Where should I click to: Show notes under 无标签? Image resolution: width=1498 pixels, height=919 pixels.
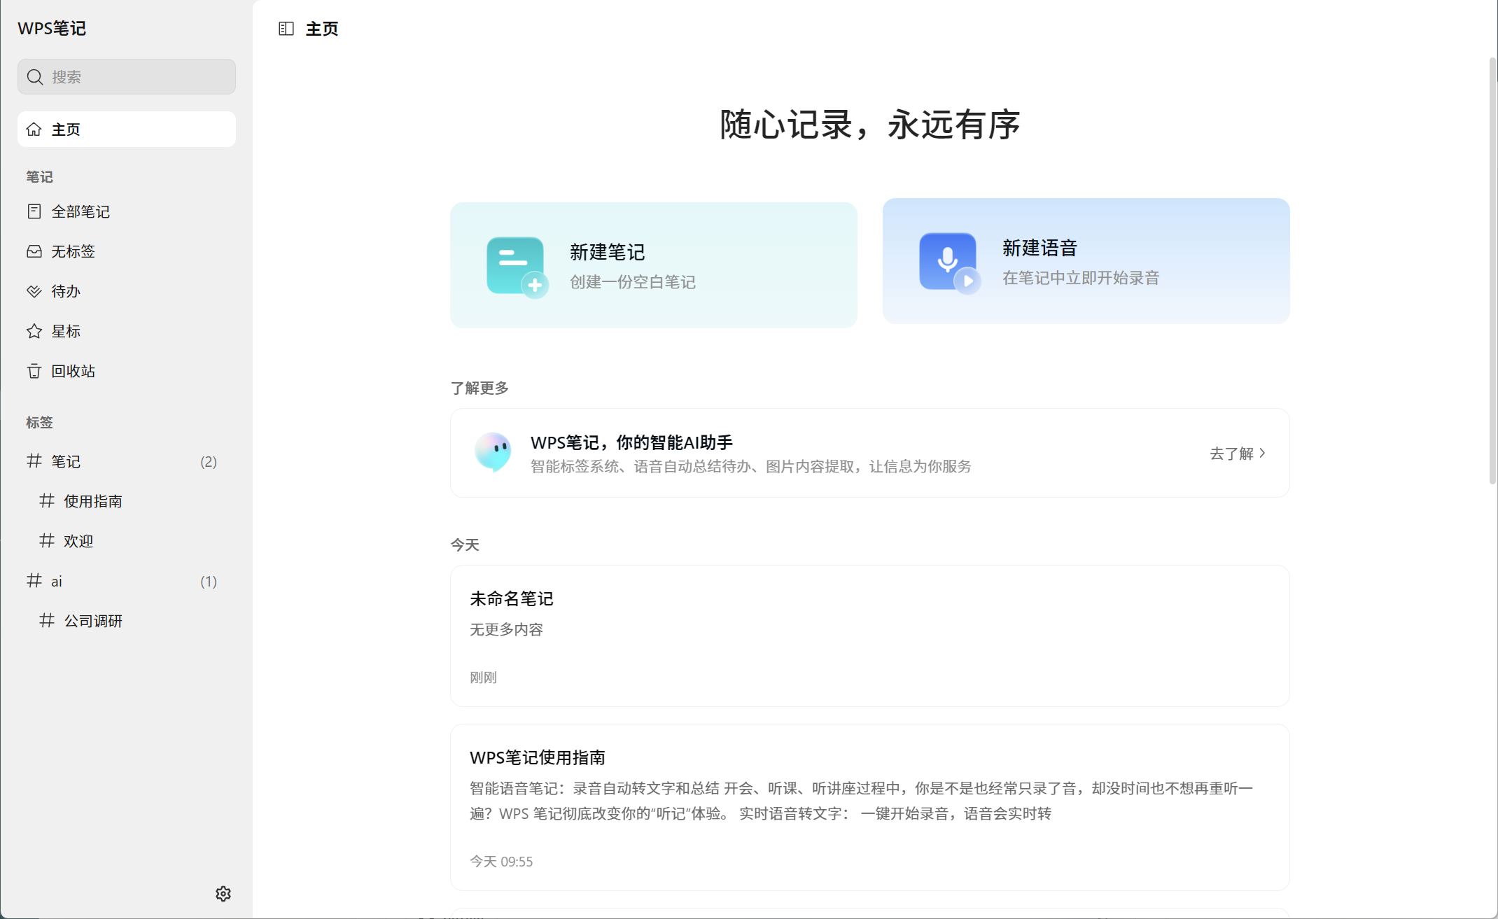tap(127, 251)
